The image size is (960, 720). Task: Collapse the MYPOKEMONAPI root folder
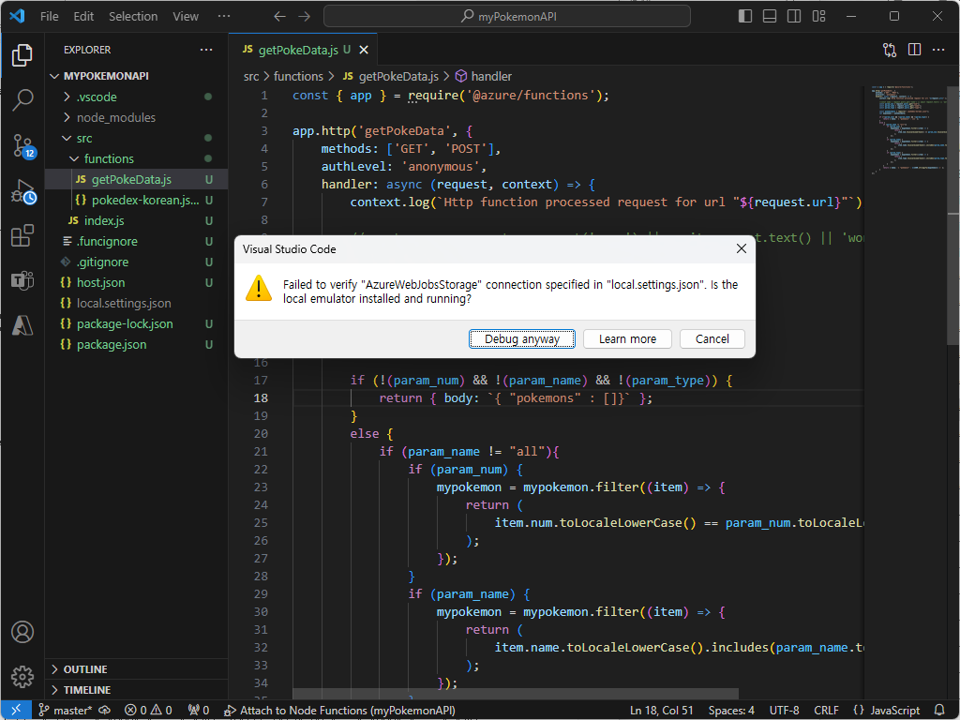tap(136, 76)
